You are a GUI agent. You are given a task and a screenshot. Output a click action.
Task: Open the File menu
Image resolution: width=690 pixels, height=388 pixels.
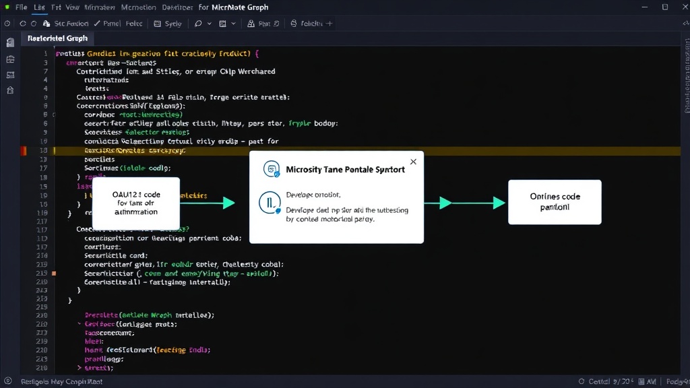coord(21,7)
